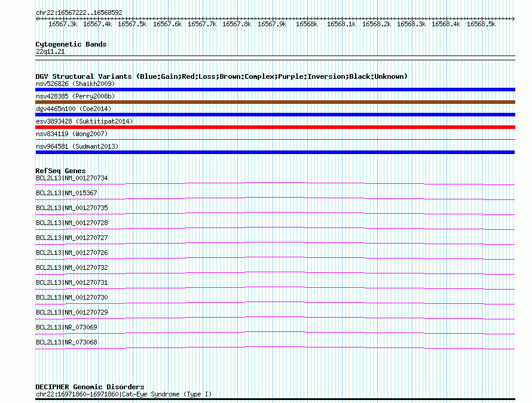This screenshot has height=403, width=532.
Task: Click ruler tick label 16567.5k
Action: [x=132, y=24]
